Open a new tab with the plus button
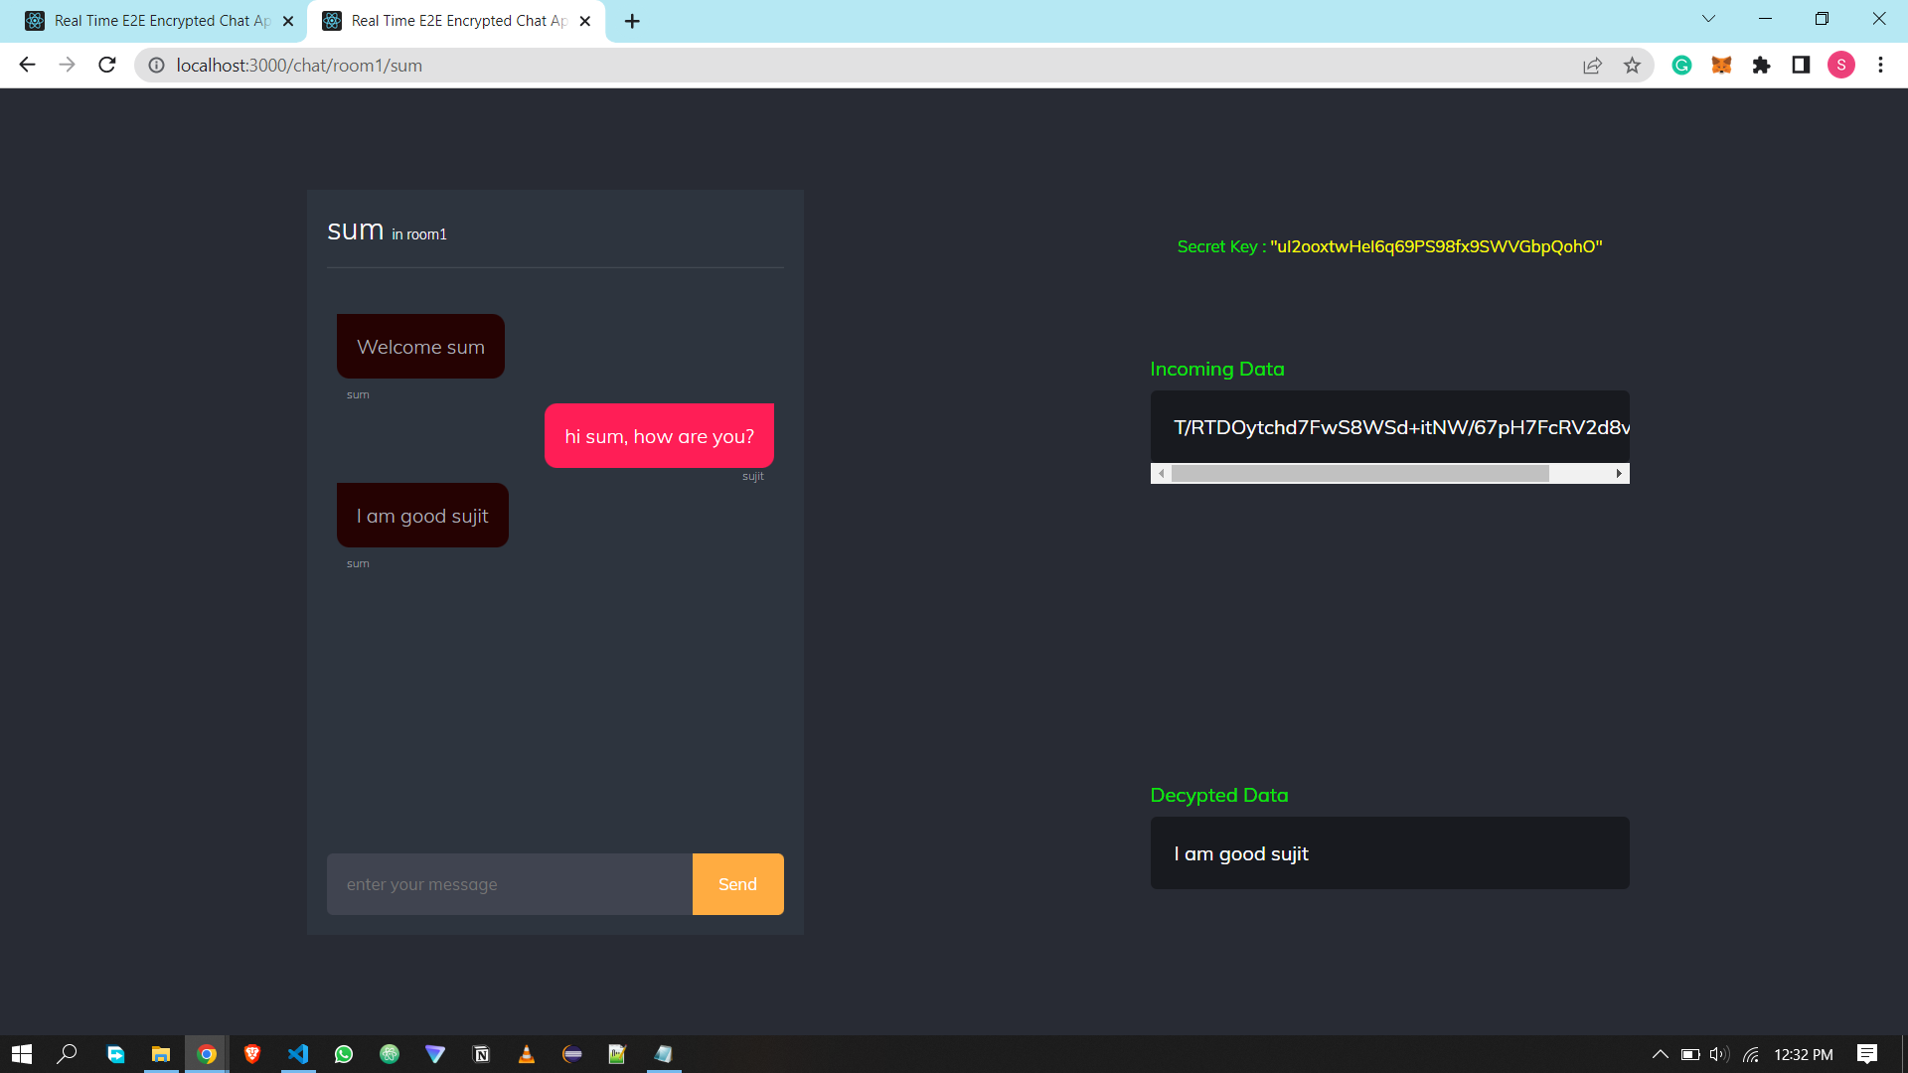1908x1073 pixels. 632,20
